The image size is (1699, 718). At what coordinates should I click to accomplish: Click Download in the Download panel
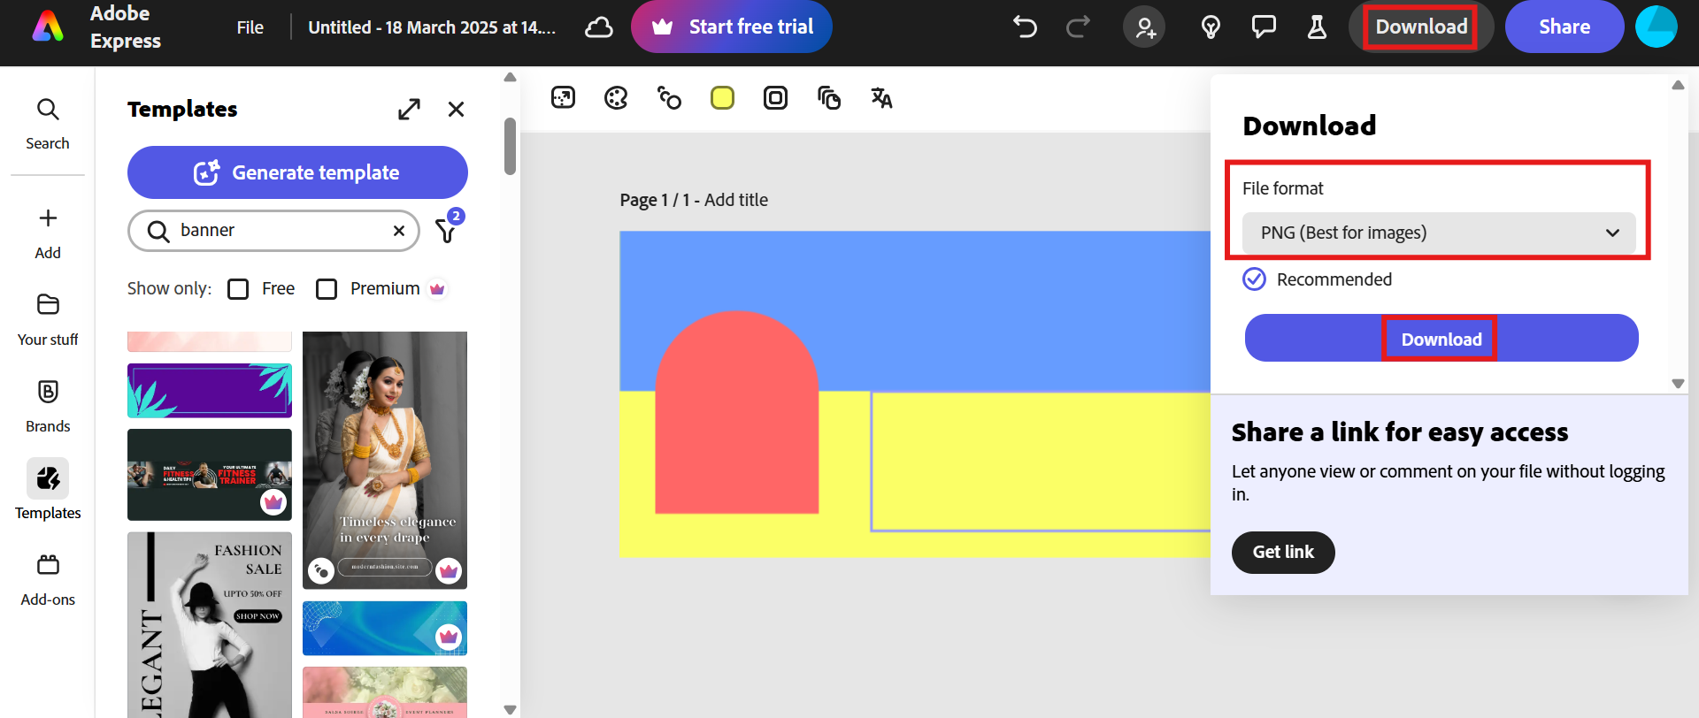(1441, 338)
